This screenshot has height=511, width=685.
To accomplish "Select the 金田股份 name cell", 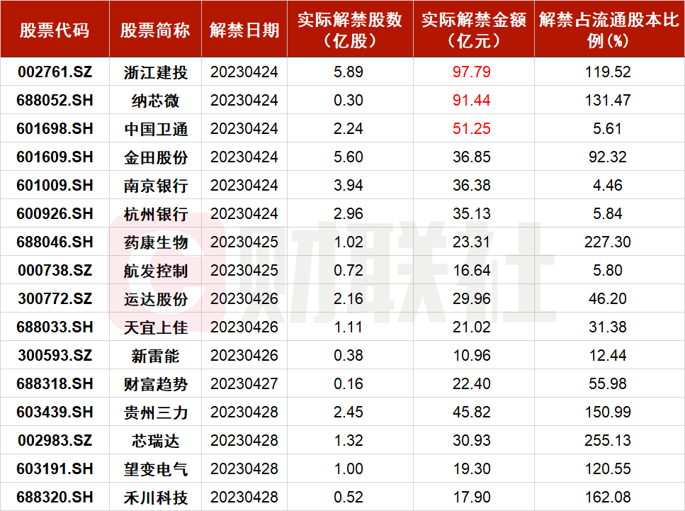I will 155,157.
